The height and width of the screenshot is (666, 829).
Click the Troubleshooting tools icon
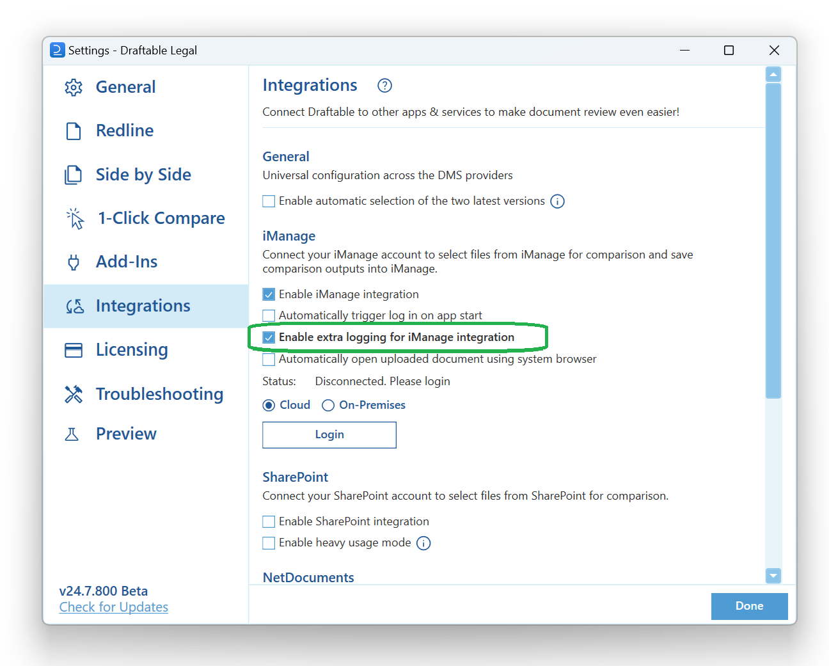(74, 394)
